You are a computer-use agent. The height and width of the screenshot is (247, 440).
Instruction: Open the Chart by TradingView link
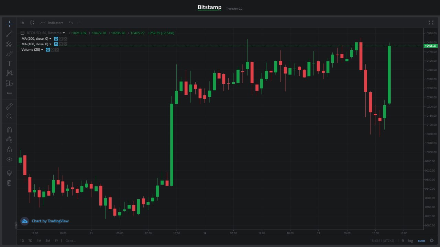(50, 221)
